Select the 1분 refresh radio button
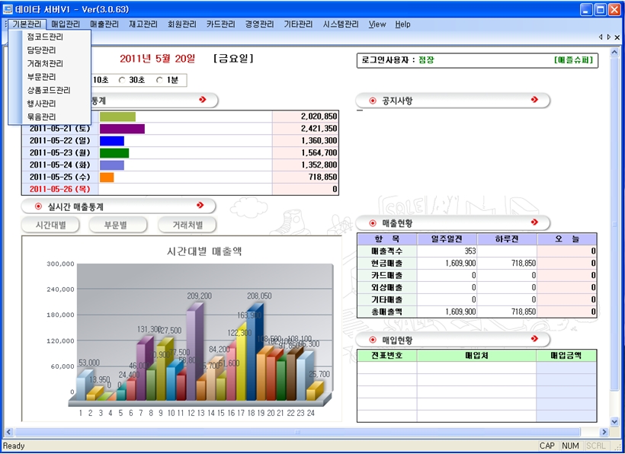625x454 pixels. click(159, 80)
